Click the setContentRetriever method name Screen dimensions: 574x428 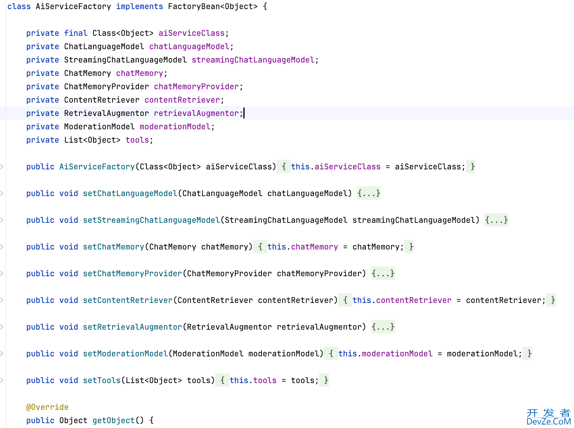[128, 300]
